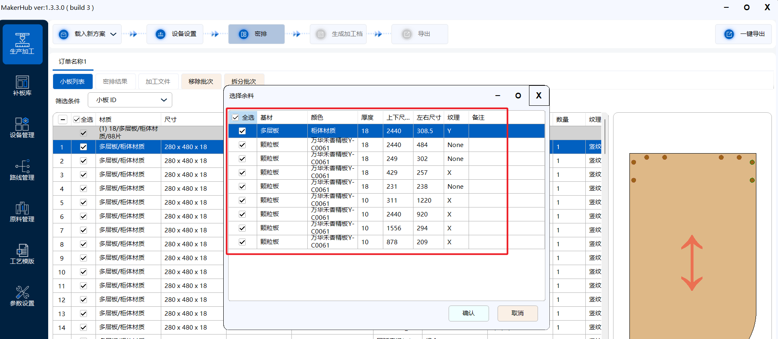Select the 设备设置 workflow step

(x=176, y=34)
